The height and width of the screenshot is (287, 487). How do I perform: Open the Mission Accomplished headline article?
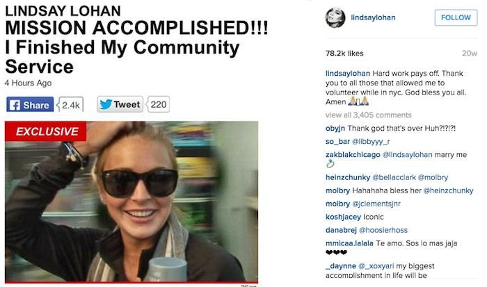click(136, 47)
